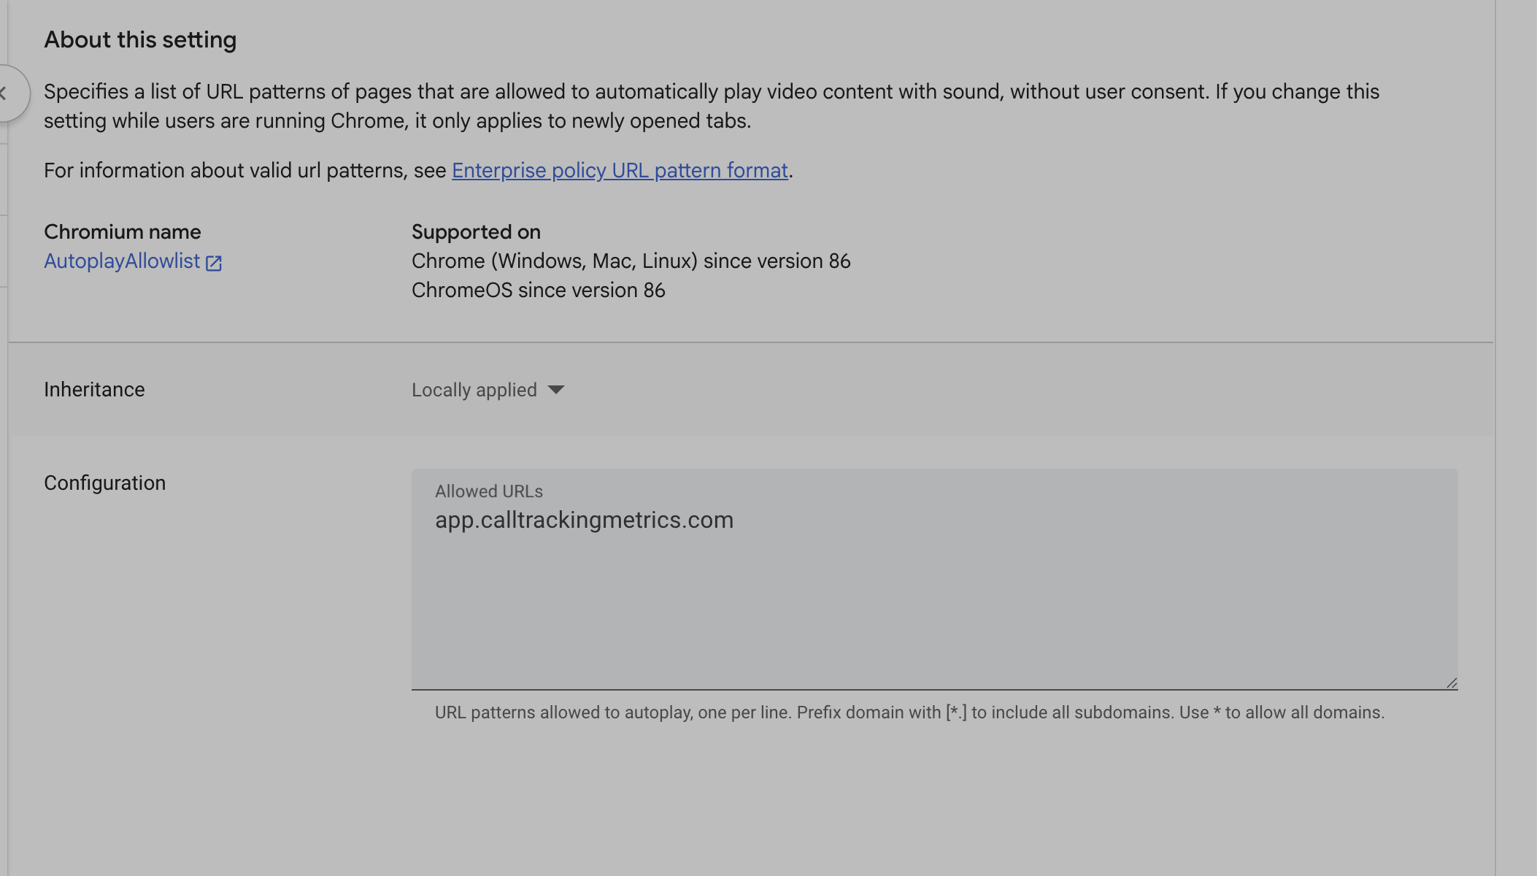Click the arrow next to Locally applied
This screenshot has width=1537, height=876.
(x=556, y=390)
